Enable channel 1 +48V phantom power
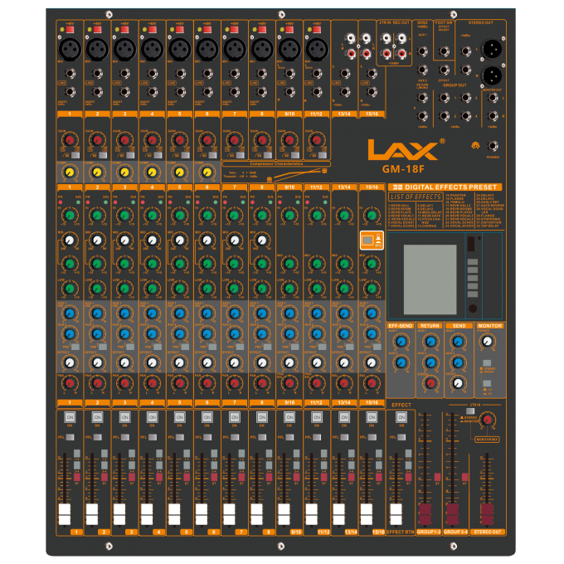This screenshot has height=564, width=564. pyautogui.click(x=70, y=30)
